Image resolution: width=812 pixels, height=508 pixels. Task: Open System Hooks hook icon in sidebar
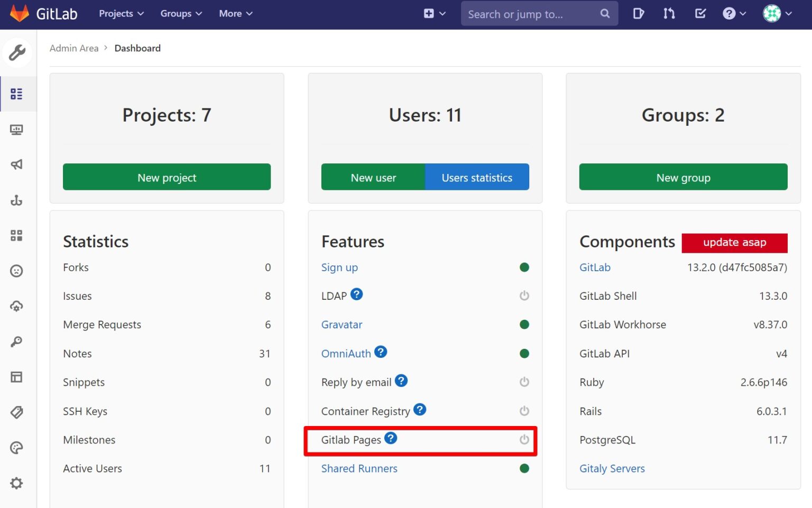tap(17, 200)
